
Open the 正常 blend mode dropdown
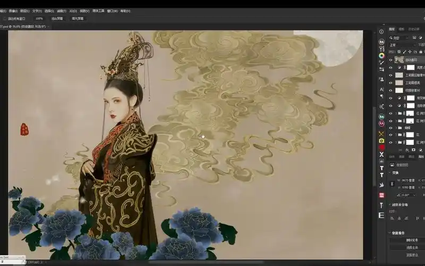click(x=402, y=45)
